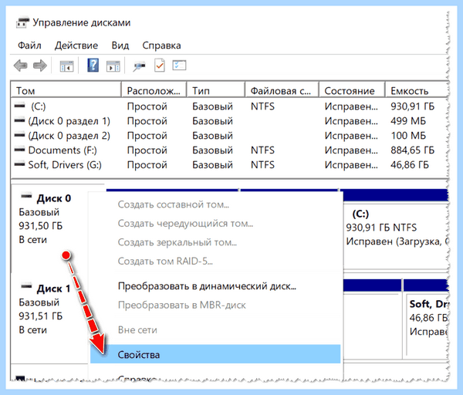463x395 pixels.
Task: Select the Documents (F:) volume row
Action: 230,150
